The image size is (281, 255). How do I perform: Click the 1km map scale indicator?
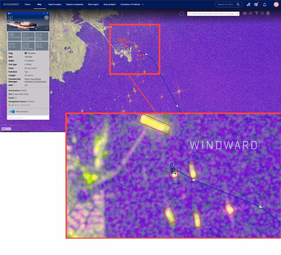6,129
